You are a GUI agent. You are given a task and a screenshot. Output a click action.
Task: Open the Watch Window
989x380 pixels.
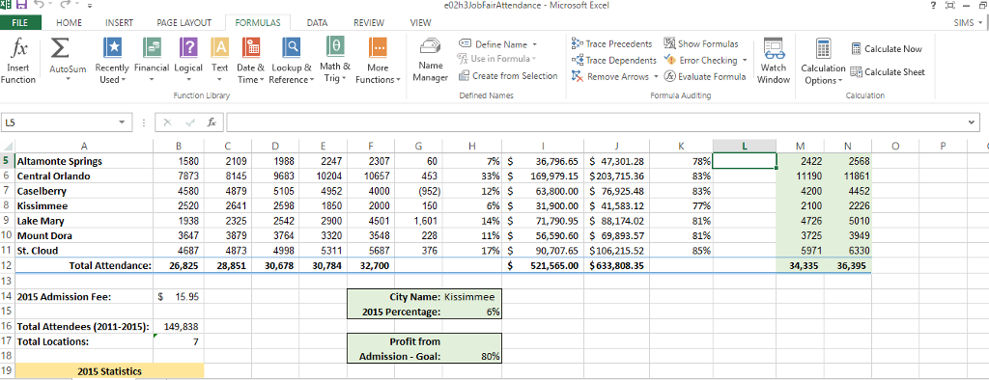774,61
